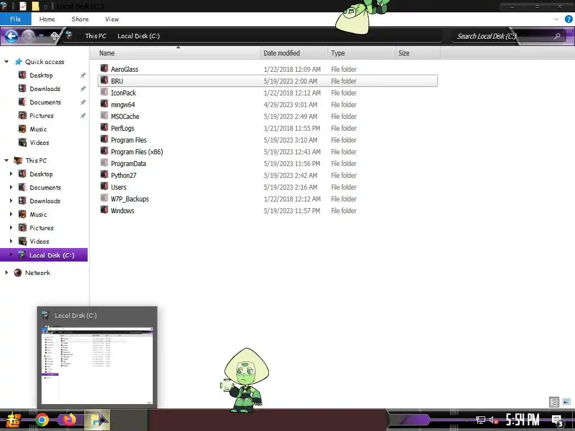Sort by the Type column header
Viewport: 575px width, 431px height.
[361, 53]
